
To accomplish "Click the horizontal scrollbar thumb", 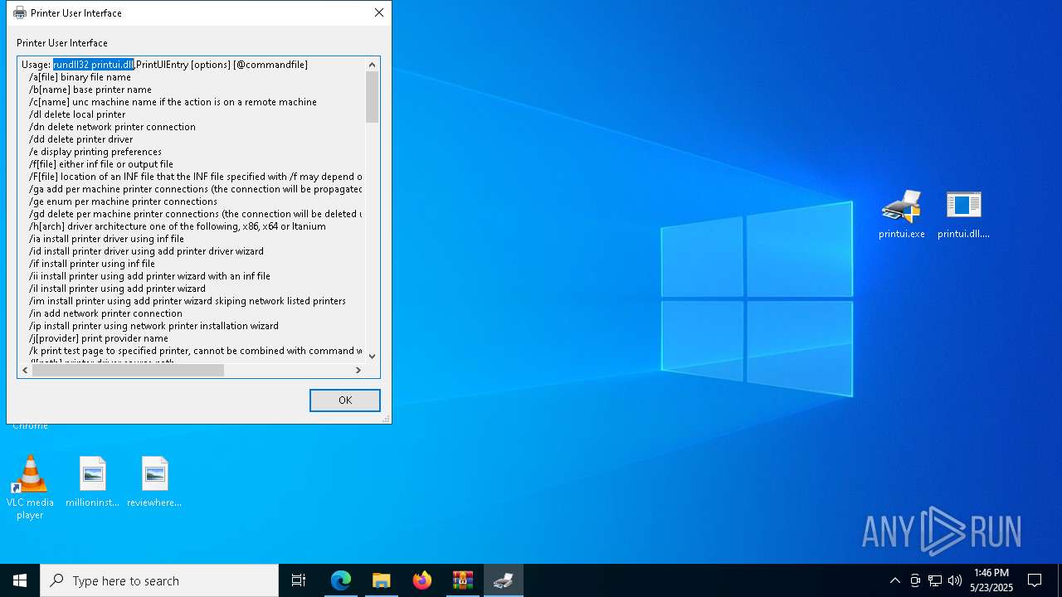I will 129,371.
